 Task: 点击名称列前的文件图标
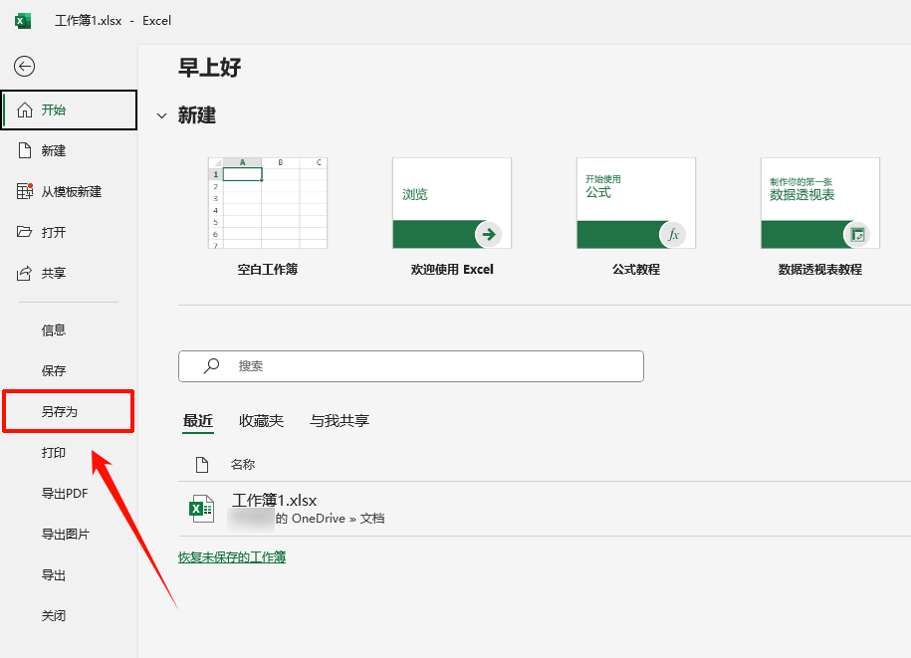tap(204, 463)
